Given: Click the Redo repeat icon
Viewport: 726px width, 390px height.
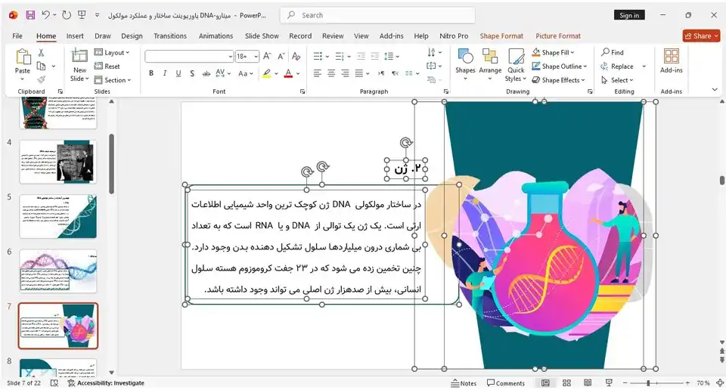Looking at the screenshot, I should [67, 15].
